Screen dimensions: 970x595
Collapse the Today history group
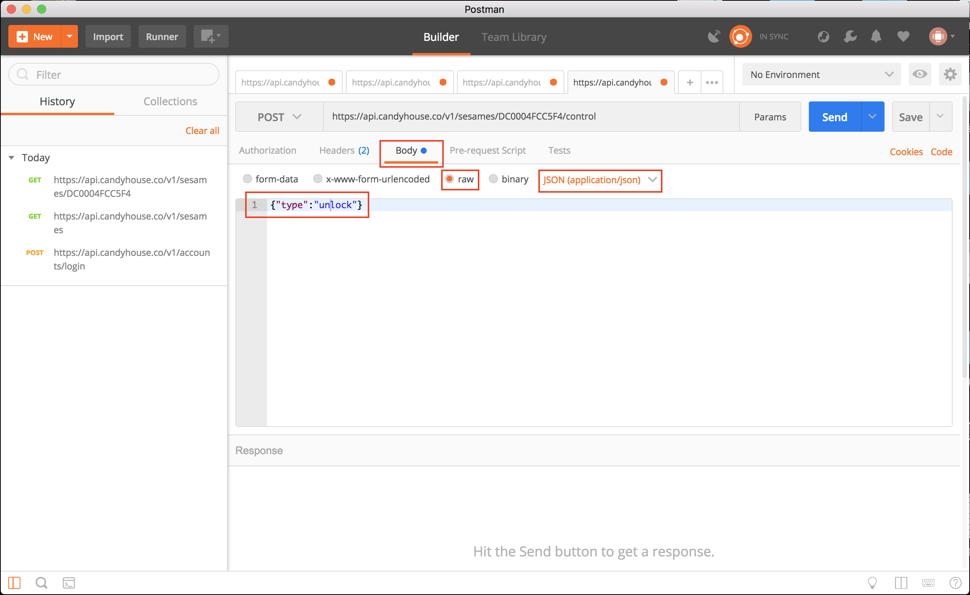(x=11, y=158)
